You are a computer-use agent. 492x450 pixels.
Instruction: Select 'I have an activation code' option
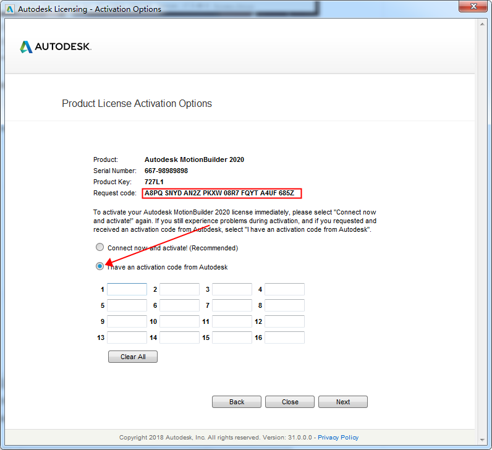[x=100, y=266]
